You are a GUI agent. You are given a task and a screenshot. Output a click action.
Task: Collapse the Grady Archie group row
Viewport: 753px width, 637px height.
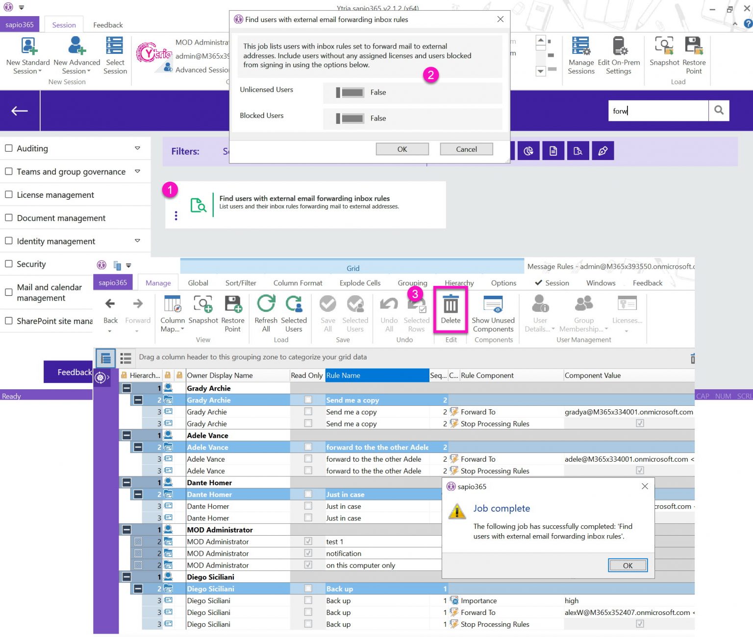tap(126, 388)
